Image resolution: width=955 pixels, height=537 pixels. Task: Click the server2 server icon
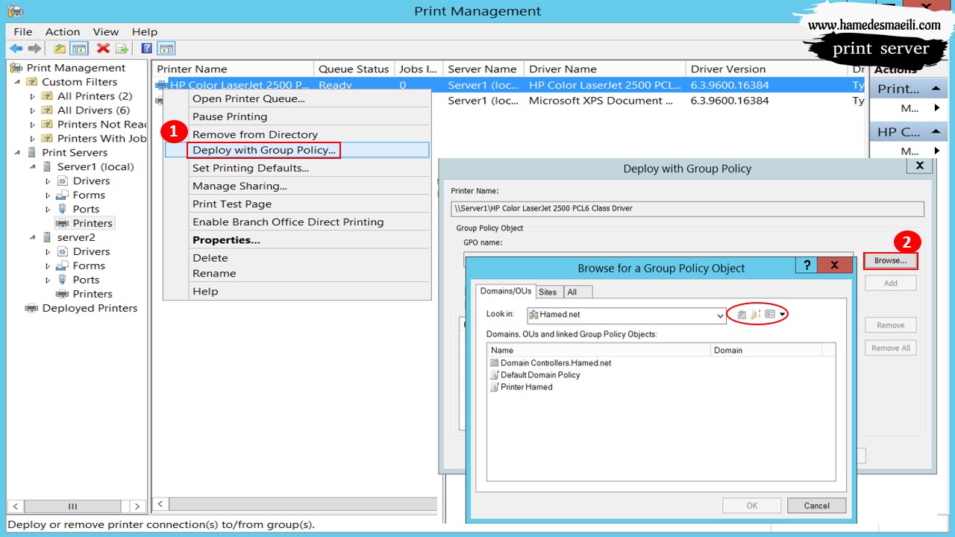[47, 238]
